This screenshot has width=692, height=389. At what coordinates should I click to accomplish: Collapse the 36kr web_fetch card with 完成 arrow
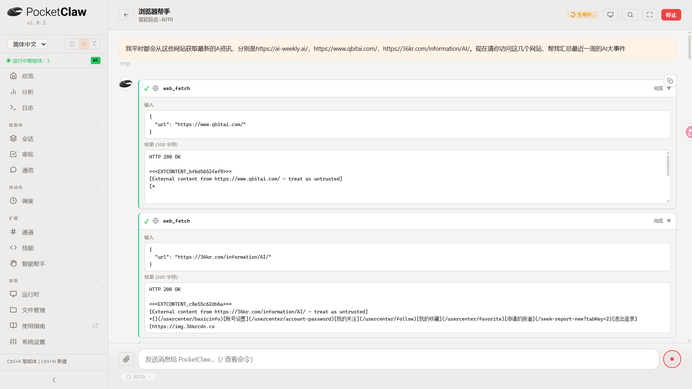coord(669,221)
